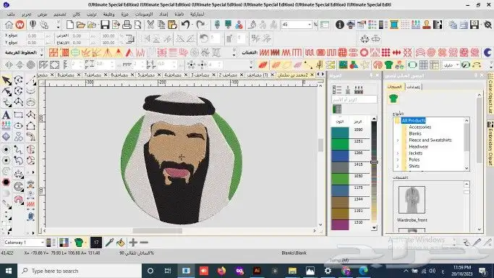This screenshot has width=494, height=278.
Task: Open the غرزة menu
Action: [125, 14]
